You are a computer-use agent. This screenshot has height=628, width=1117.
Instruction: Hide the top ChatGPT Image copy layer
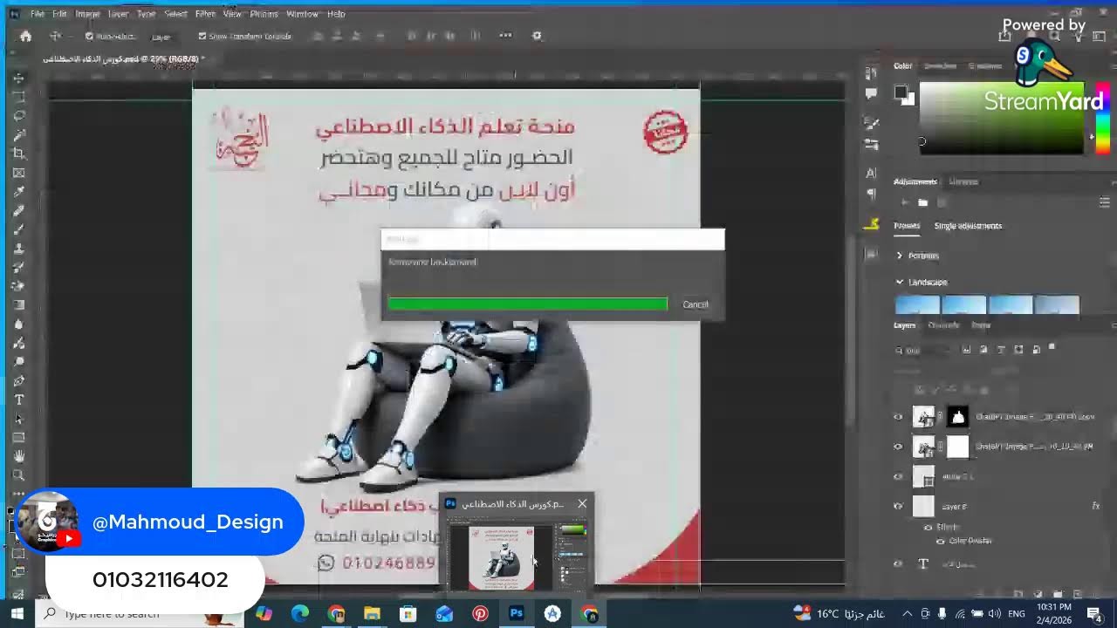898,417
